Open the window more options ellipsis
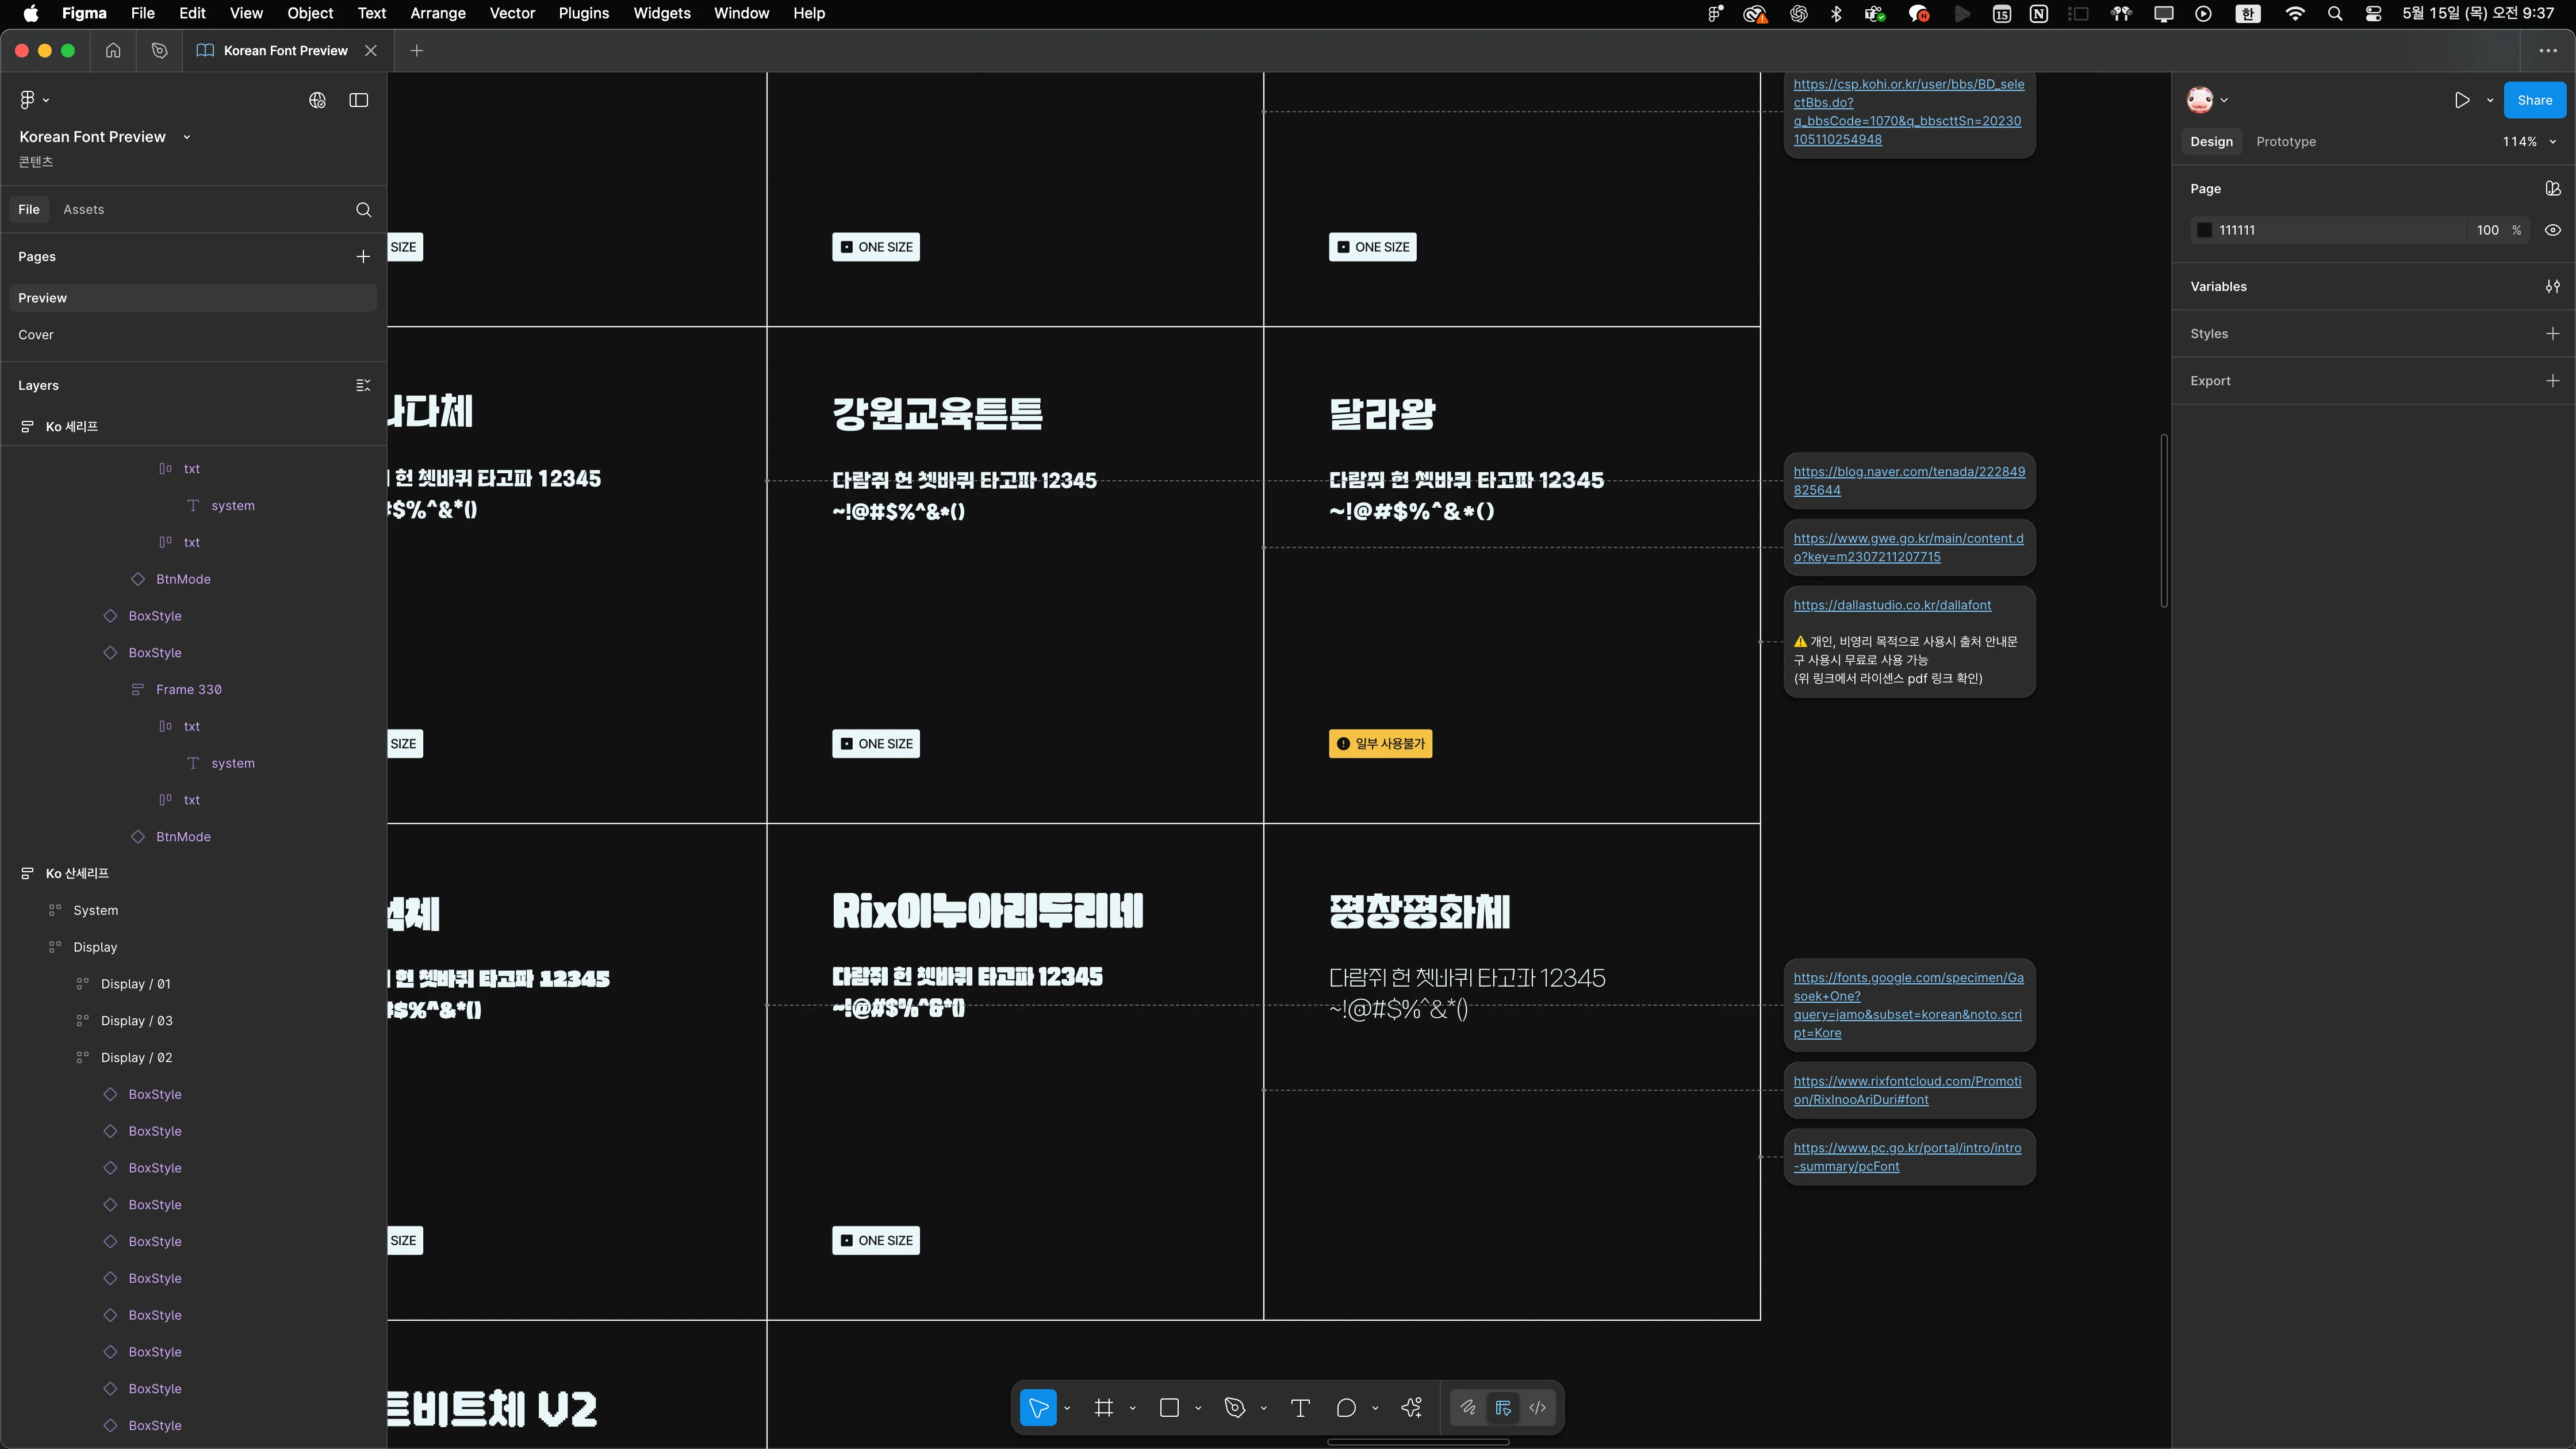This screenshot has width=2576, height=1449. pyautogui.click(x=2548, y=51)
